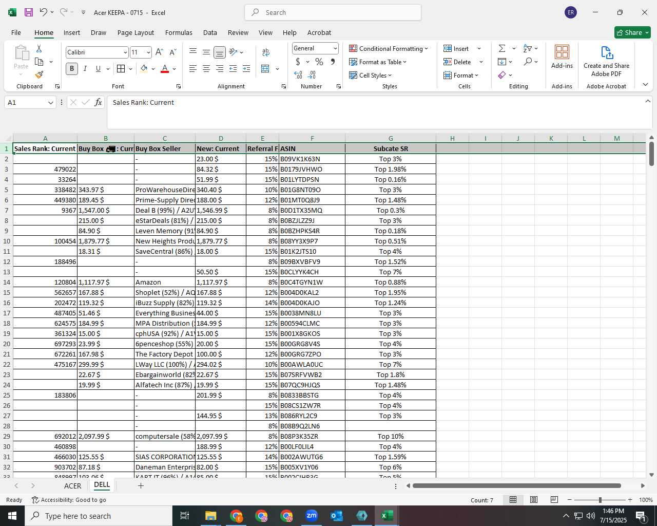Add a new sheet with plus button
Image resolution: width=657 pixels, height=526 pixels.
(141, 485)
